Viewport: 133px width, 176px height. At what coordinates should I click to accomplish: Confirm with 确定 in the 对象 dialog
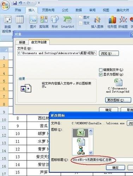tap(108, 110)
